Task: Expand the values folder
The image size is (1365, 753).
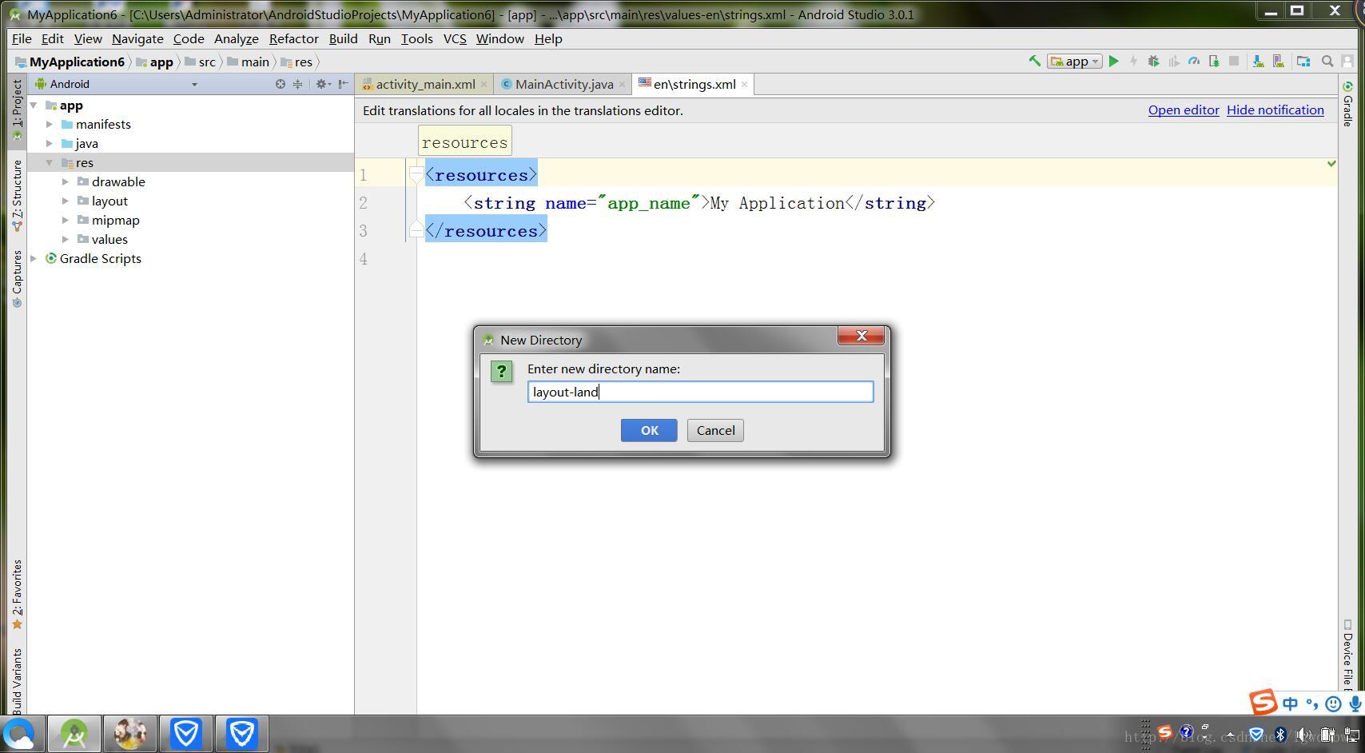Action: [66, 240]
